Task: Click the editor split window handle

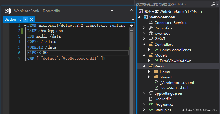Action: [132, 25]
